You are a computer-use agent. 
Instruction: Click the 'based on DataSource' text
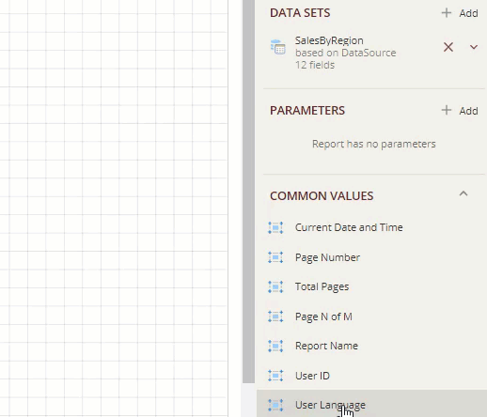click(346, 53)
